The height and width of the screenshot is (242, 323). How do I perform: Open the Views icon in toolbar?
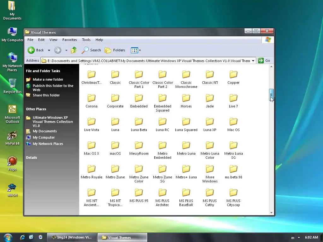(134, 50)
